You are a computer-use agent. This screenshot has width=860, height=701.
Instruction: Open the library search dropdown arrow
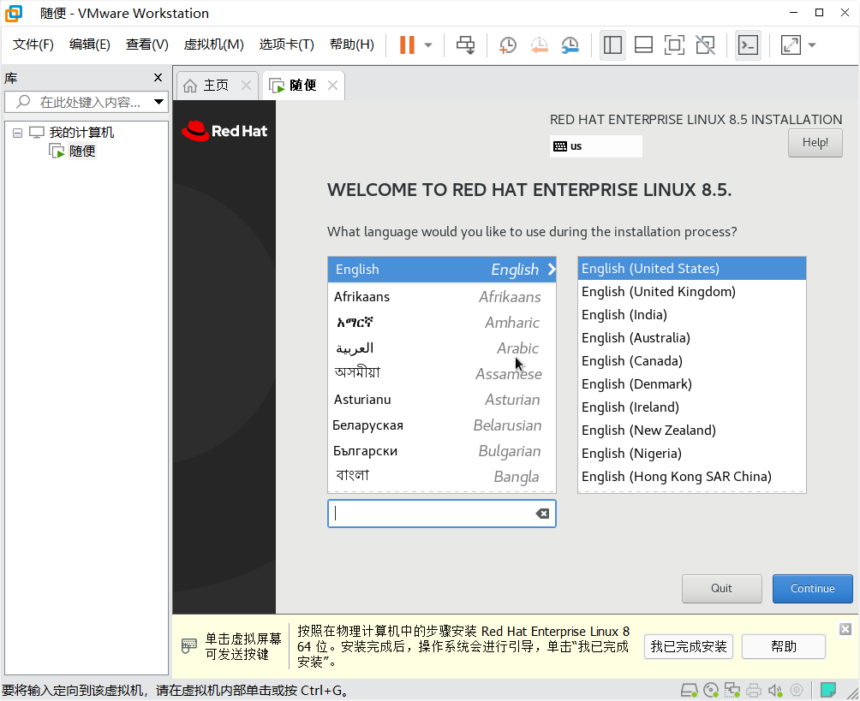[158, 102]
